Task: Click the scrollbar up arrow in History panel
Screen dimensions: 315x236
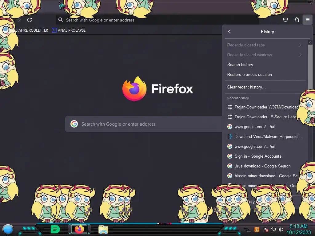Action: [x=310, y=42]
